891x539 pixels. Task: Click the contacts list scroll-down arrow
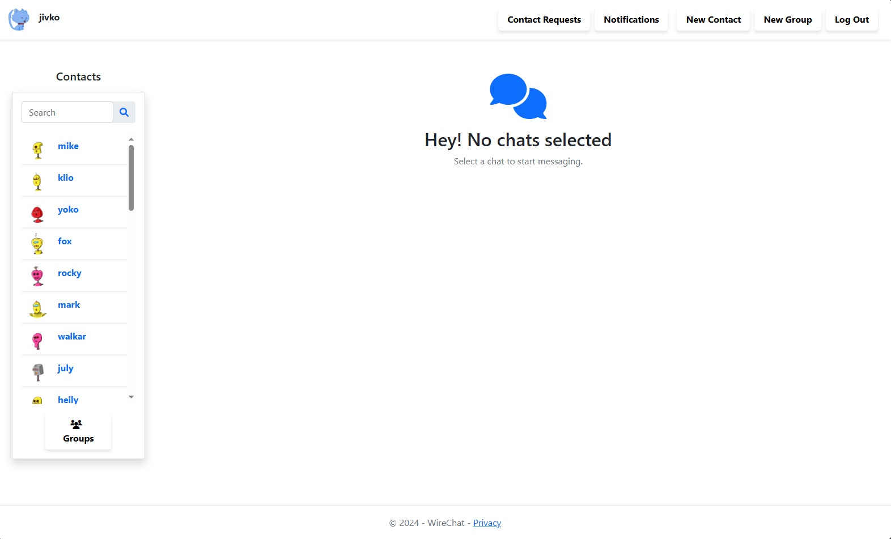click(131, 397)
